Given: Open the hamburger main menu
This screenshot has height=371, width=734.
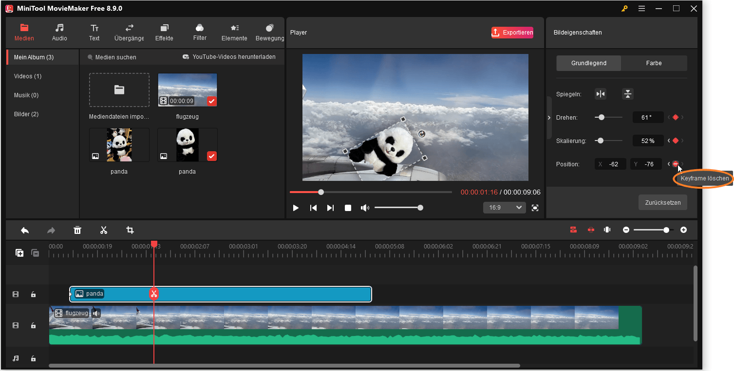Looking at the screenshot, I should [x=641, y=8].
